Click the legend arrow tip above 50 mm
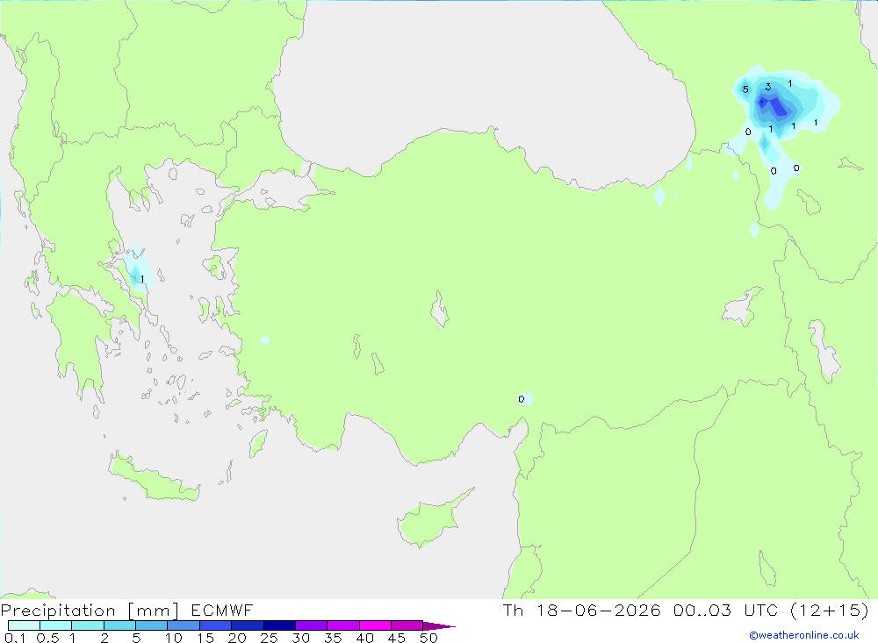 [439, 625]
